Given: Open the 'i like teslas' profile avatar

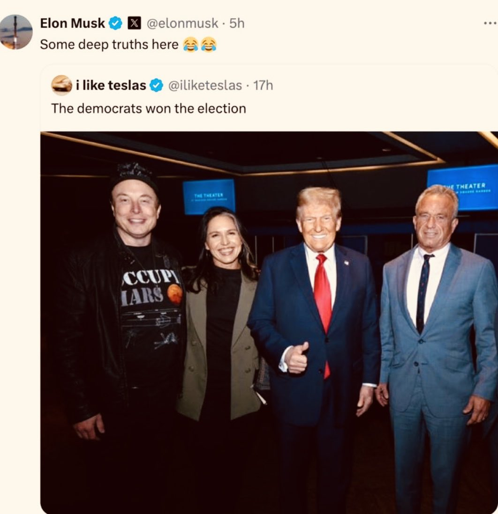Looking at the screenshot, I should 61,86.
